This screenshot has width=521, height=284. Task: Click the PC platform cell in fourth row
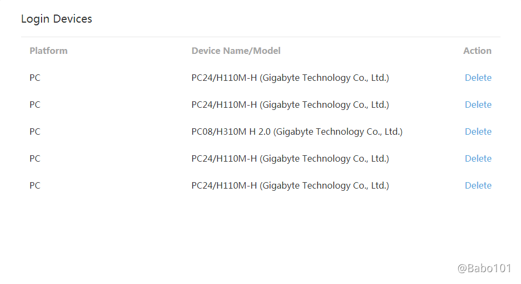point(35,158)
